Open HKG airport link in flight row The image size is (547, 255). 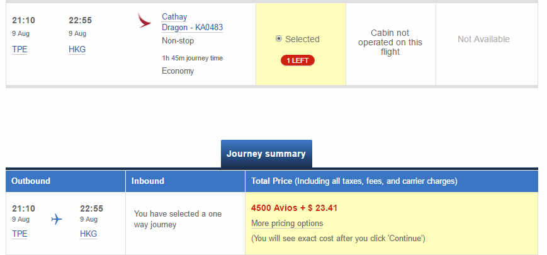[77, 50]
